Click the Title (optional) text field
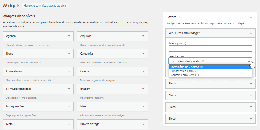Image resolution: width=260 pixels, height=130 pixels. pyautogui.click(x=210, y=48)
